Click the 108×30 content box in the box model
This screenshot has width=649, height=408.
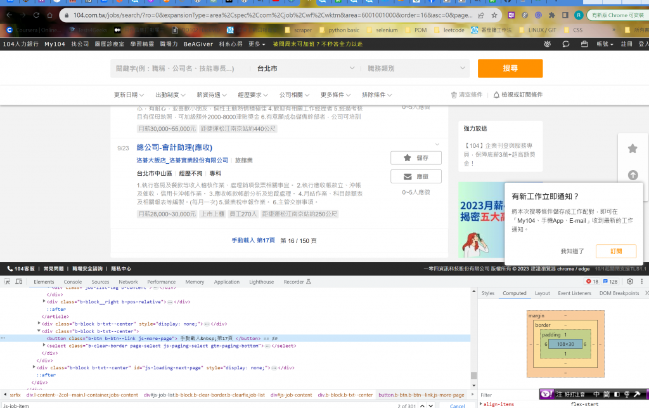[x=565, y=344]
